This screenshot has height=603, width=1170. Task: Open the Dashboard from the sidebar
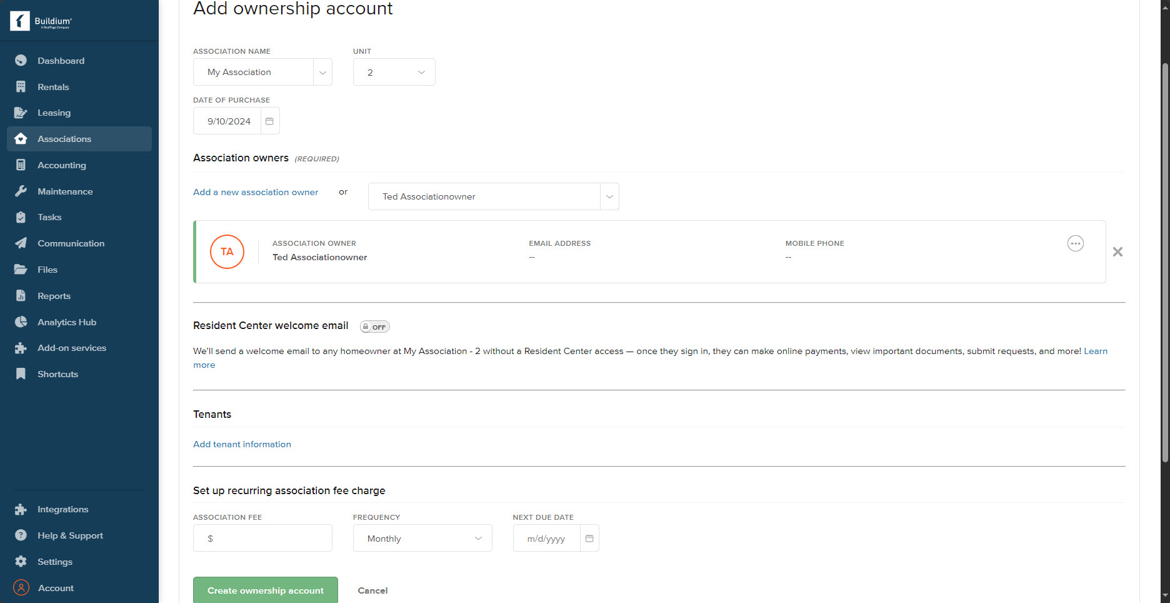(61, 60)
